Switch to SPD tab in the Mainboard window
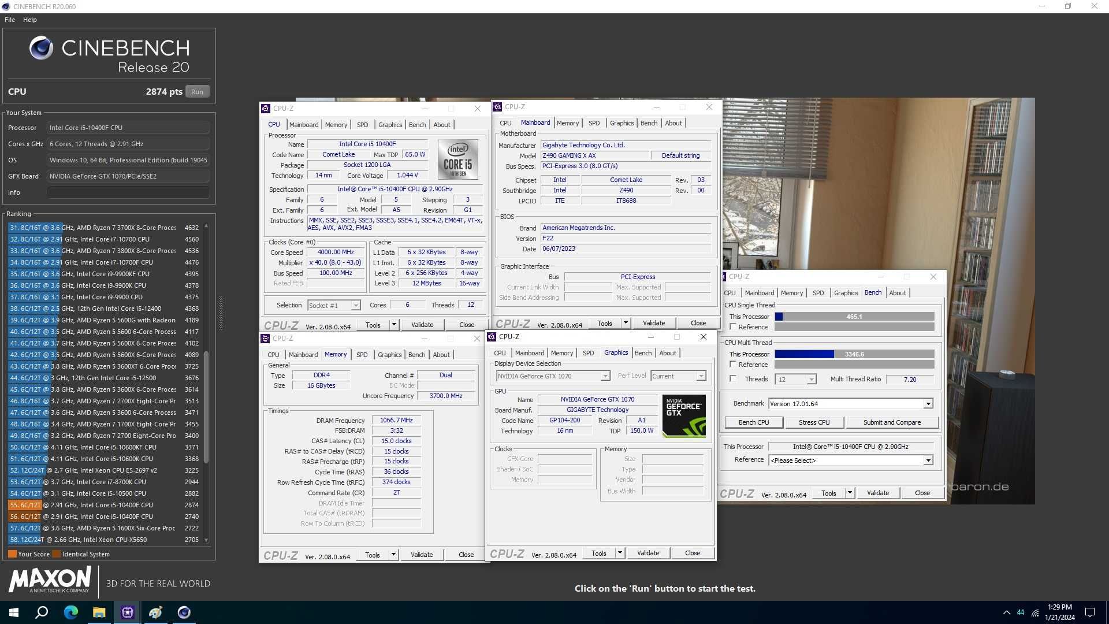1109x624 pixels. tap(594, 123)
